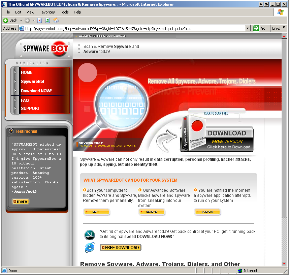
Task: Click the Netscape N browser icon
Action: point(90,235)
